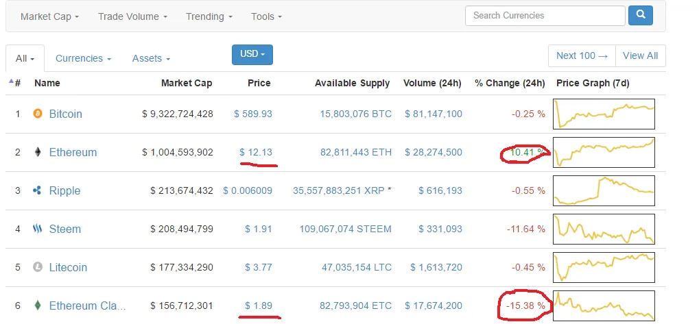Sort table by Price column header
The width and height of the screenshot is (699, 324).
(x=259, y=83)
